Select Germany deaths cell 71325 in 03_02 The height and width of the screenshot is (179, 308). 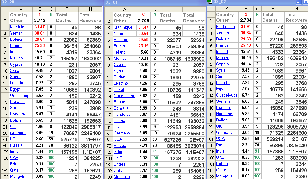click(273, 133)
